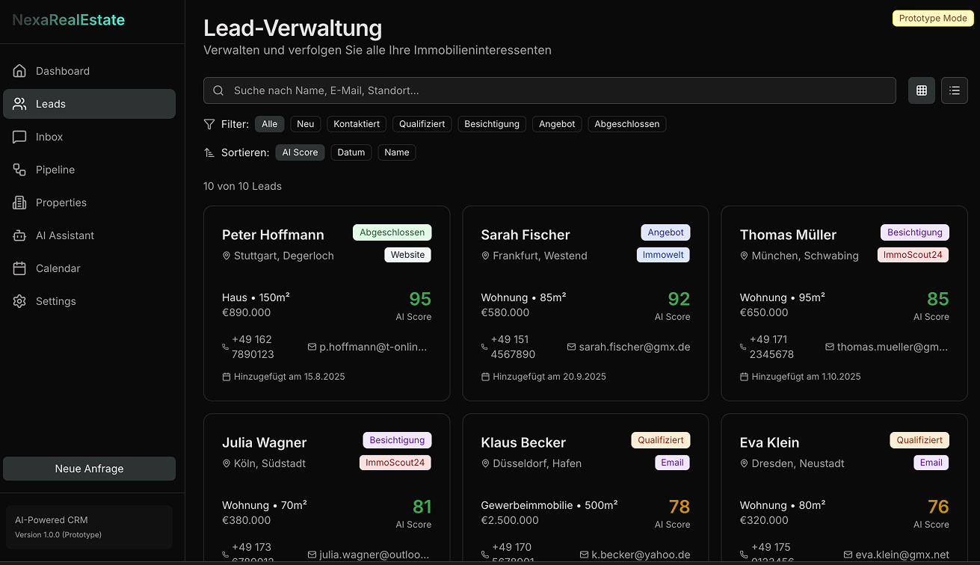Click the filter funnel icon
The height and width of the screenshot is (565, 980).
coord(209,124)
